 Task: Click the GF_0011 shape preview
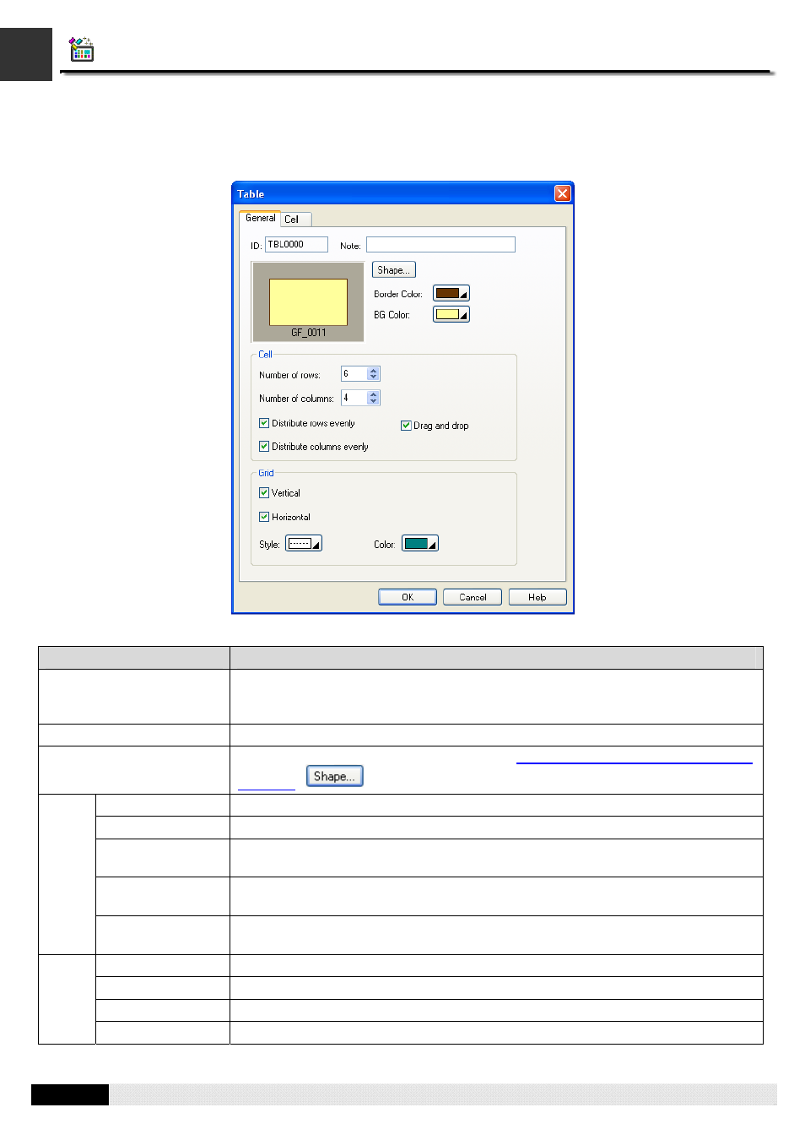click(x=308, y=301)
